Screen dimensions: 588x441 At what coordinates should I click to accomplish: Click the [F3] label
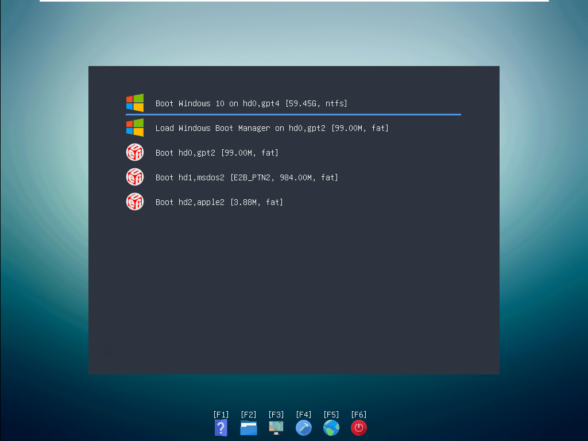tap(276, 415)
